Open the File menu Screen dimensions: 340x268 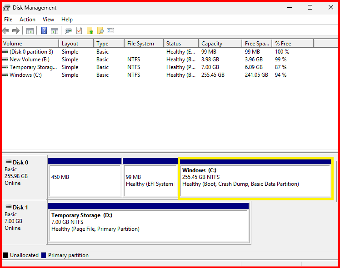point(8,20)
